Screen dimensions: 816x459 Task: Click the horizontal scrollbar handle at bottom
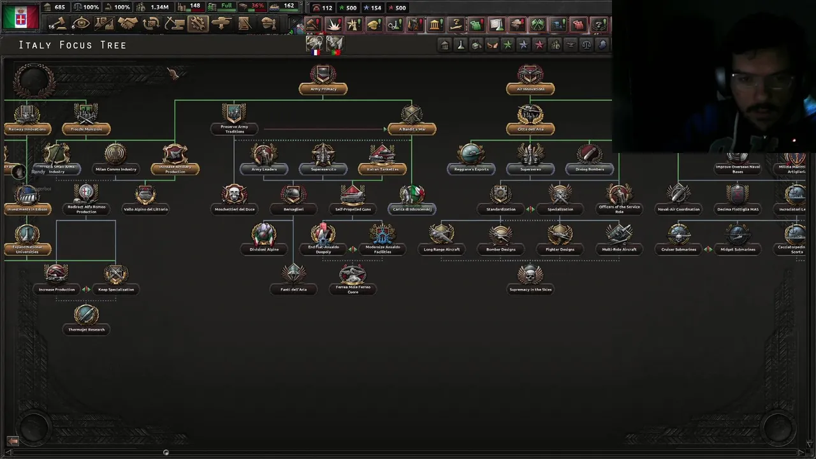point(166,453)
